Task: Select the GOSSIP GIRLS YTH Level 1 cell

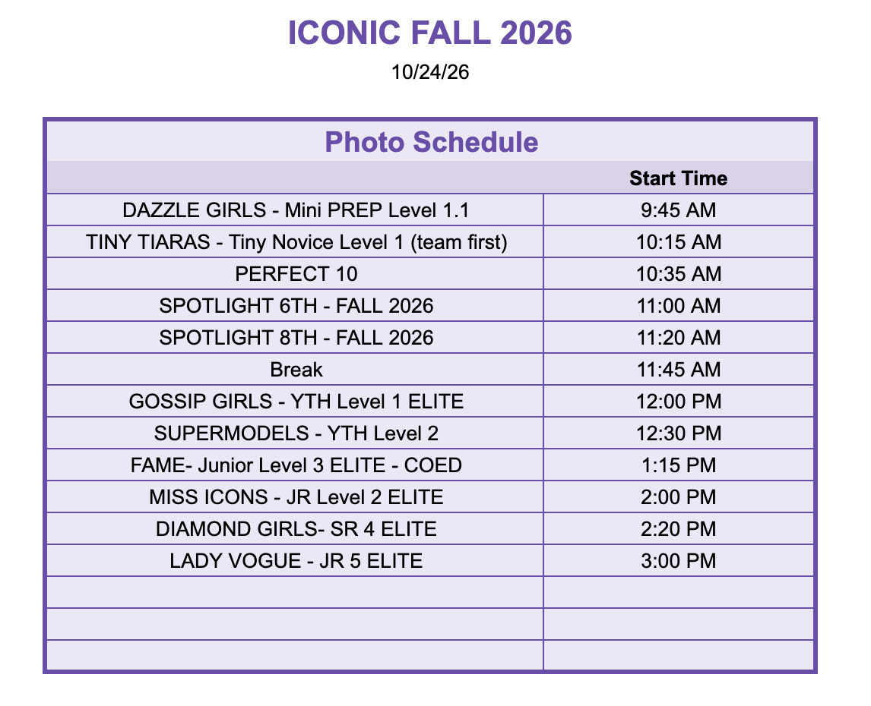Action: [296, 402]
